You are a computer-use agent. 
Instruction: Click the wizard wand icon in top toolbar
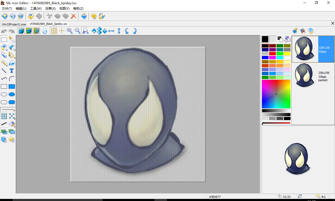pos(20,16)
